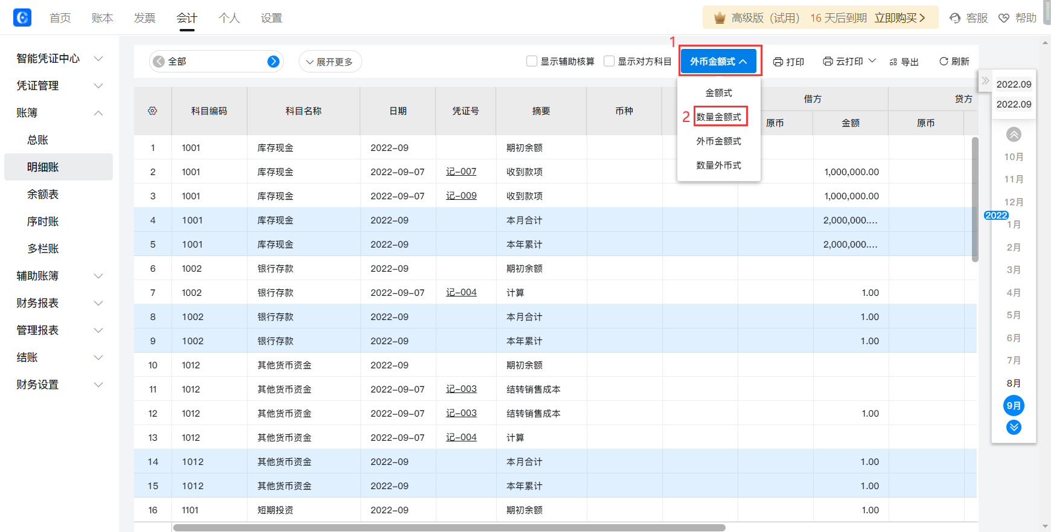Click 展开更多 expand filter button
Screen dimensions: 1051x532
pos(330,62)
